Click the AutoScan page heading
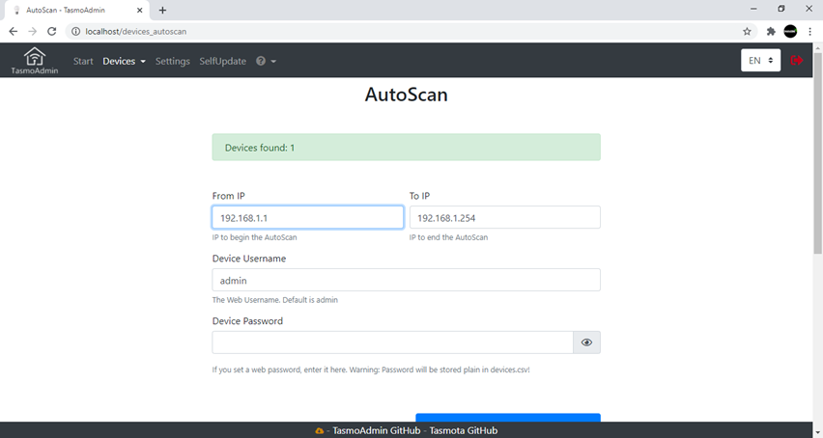823x438 pixels. click(407, 95)
